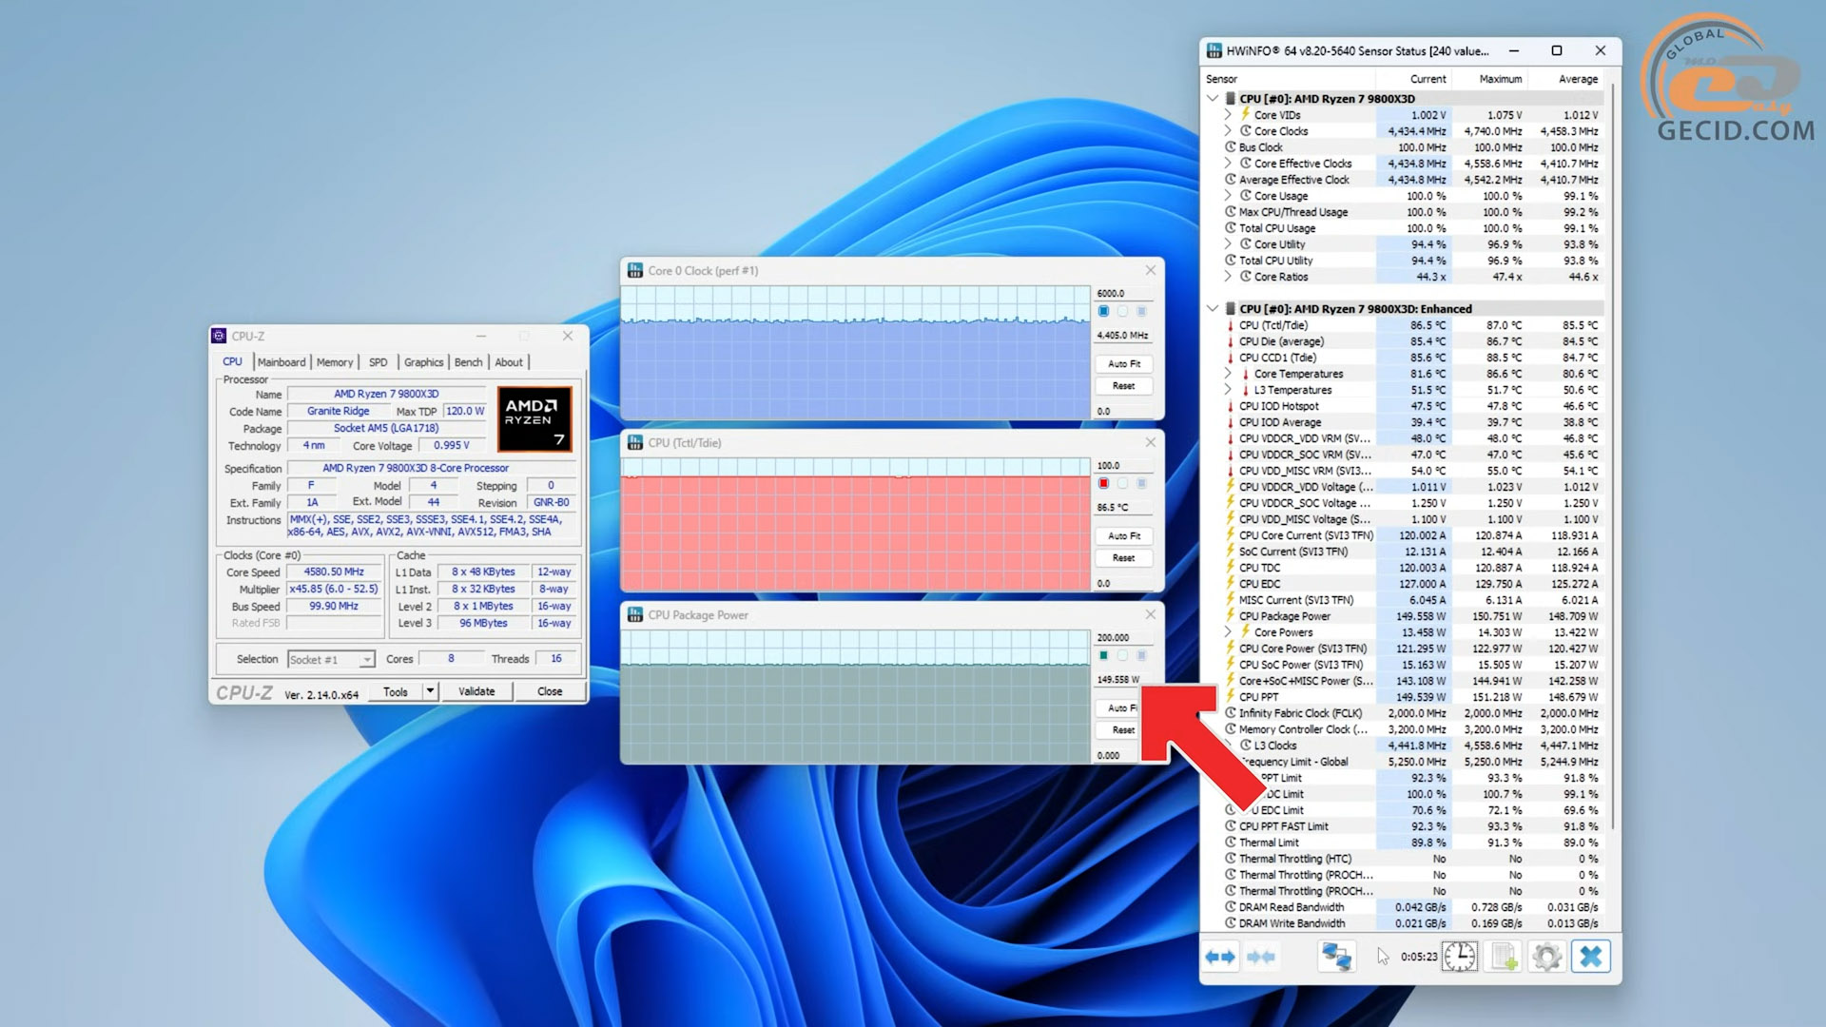Expand the L3 Temperatures row
The height and width of the screenshot is (1027, 1826).
point(1228,390)
